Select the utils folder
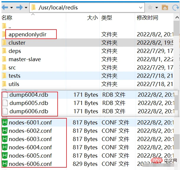 tap(14, 84)
